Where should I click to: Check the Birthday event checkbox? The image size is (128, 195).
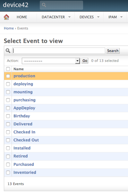pyautogui.click(x=8, y=116)
